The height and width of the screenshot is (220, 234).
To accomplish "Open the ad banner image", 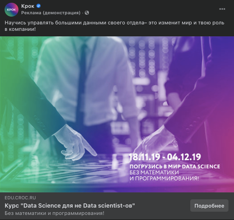I will pyautogui.click(x=117, y=114).
